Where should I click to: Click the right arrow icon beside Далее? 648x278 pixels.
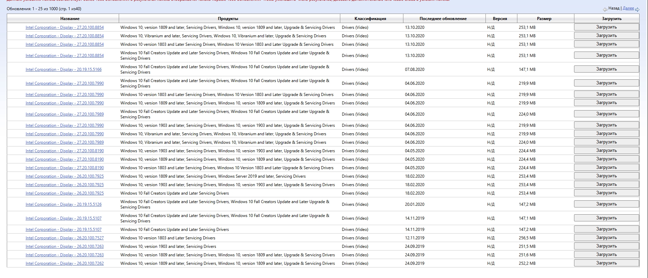(637, 9)
